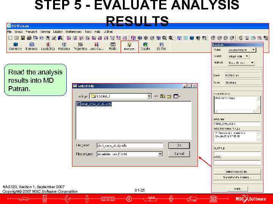273x204 pixels.
Task: Open the Elements application
Action: pyautogui.click(x=31, y=46)
